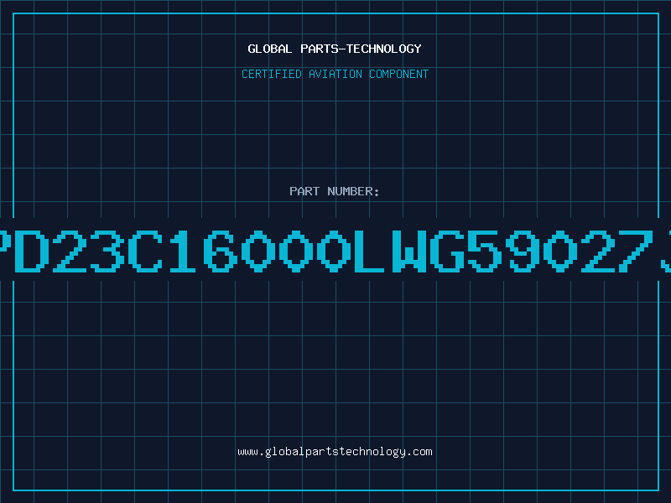This screenshot has width=671, height=503.
Task: Click digit 5 in the part number
Action: pos(486,251)
